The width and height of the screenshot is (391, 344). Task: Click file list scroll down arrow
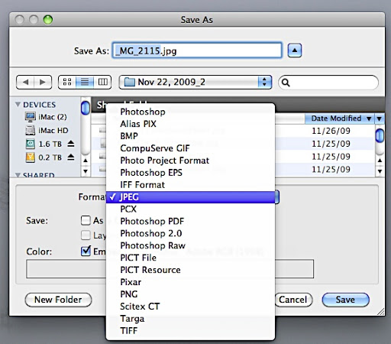click(380, 171)
